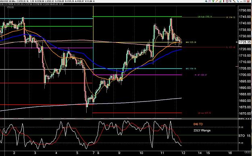Click the green high line label near 1745
The image size is (252, 156).
click(x=205, y=17)
